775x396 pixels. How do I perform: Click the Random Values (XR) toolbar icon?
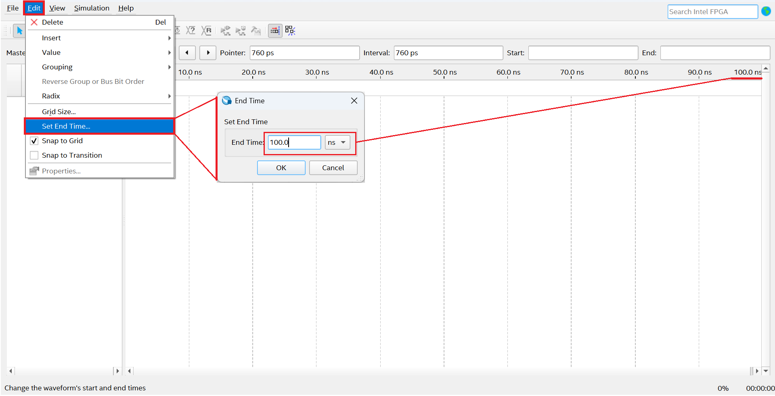[x=207, y=31]
